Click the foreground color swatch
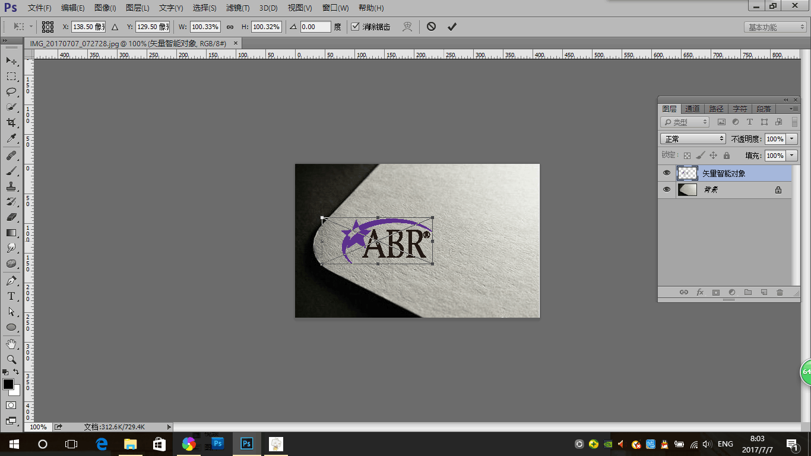Image resolution: width=811 pixels, height=456 pixels. pyautogui.click(x=8, y=385)
